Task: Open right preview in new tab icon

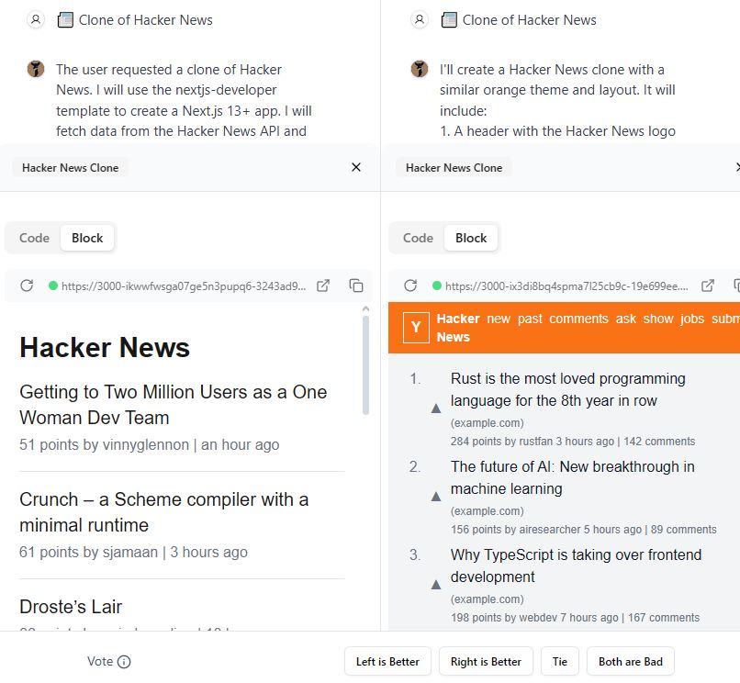Action: point(708,286)
